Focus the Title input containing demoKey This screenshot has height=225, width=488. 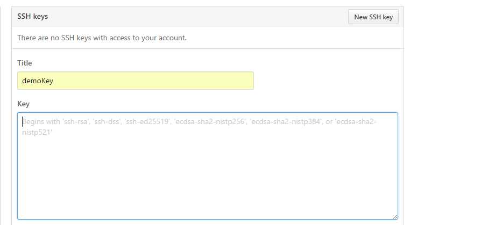tap(135, 81)
